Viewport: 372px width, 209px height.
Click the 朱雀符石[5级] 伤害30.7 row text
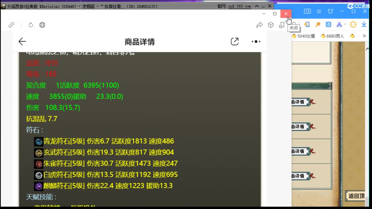coord(110,163)
